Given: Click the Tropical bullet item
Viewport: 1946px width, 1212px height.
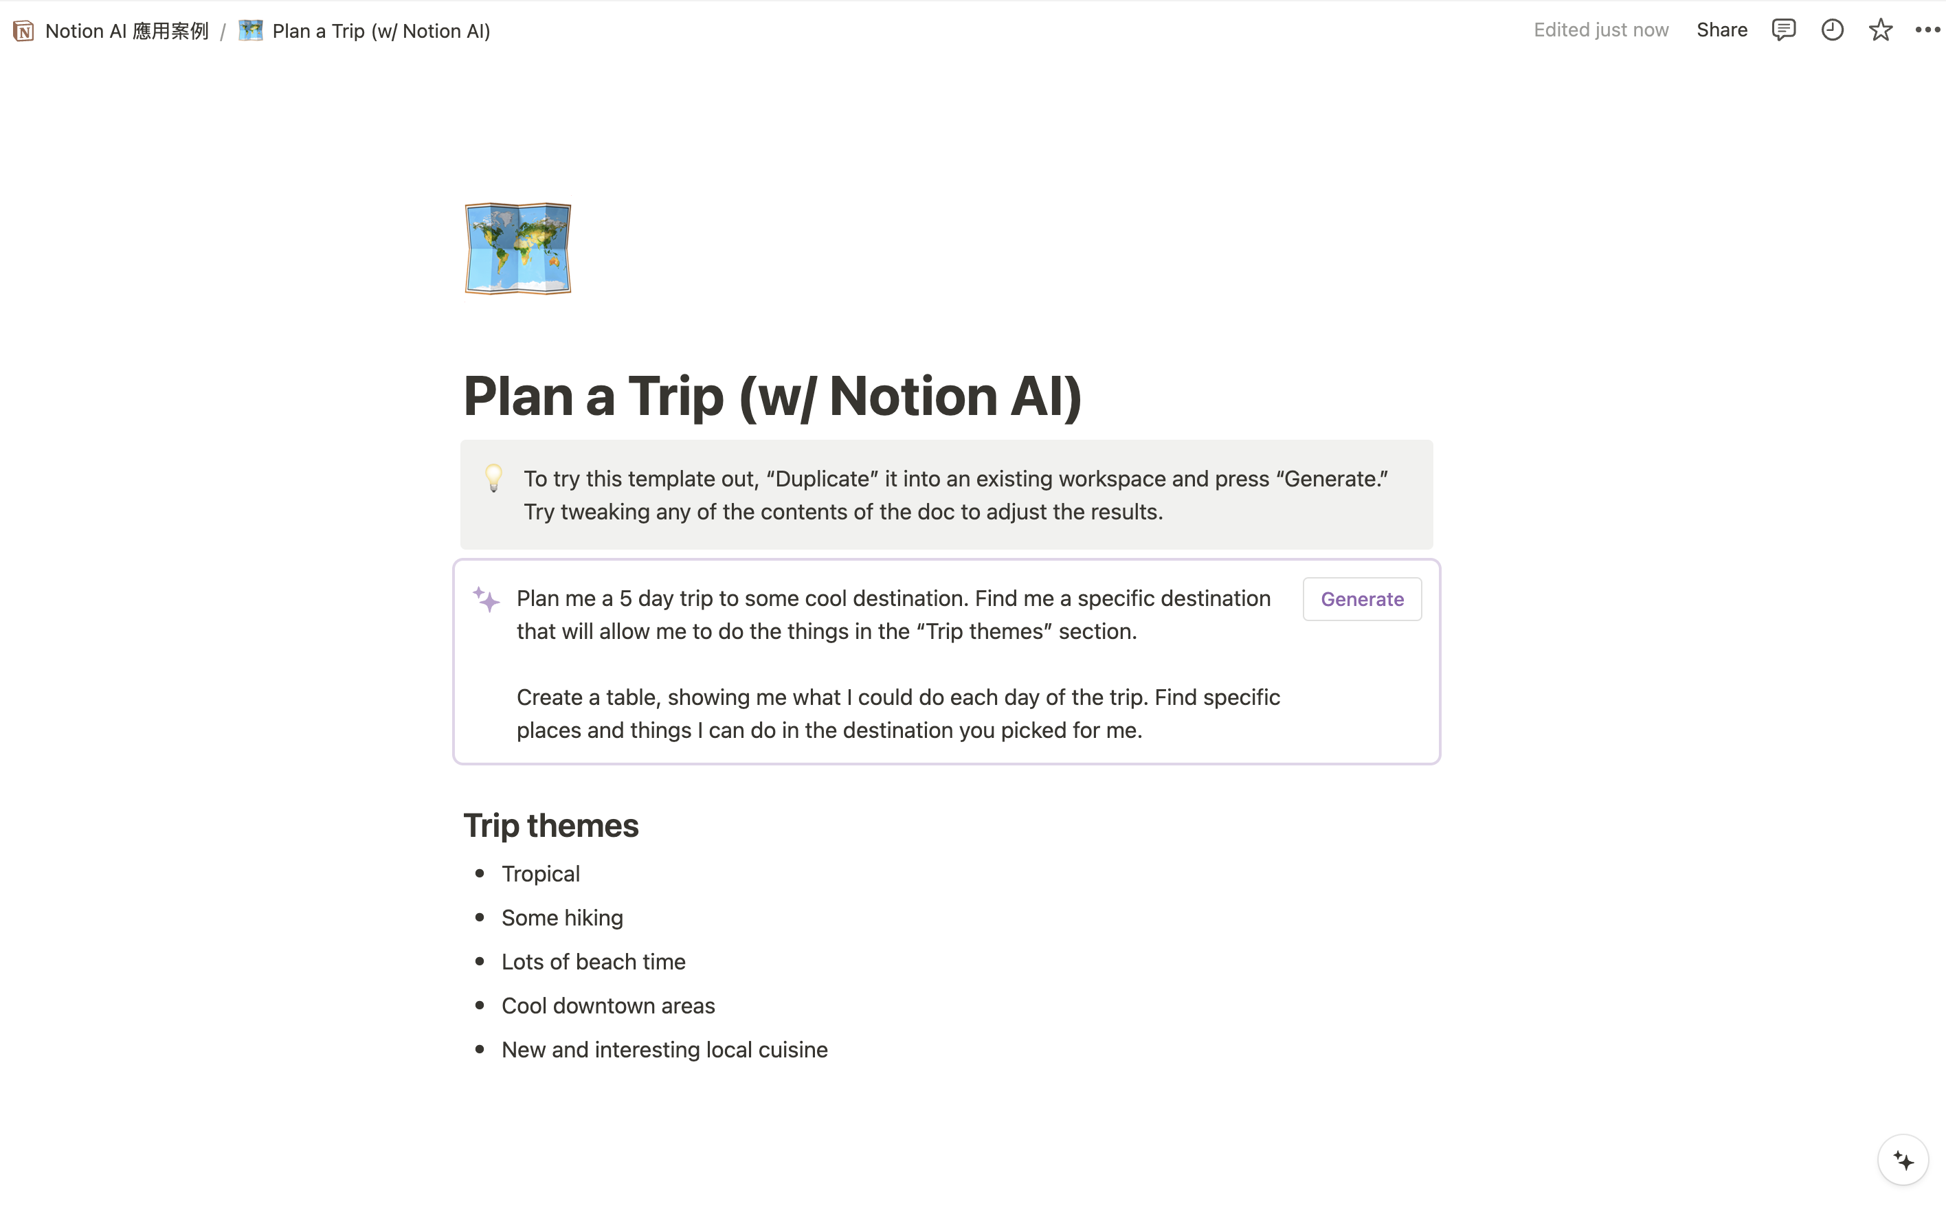Looking at the screenshot, I should (x=541, y=874).
